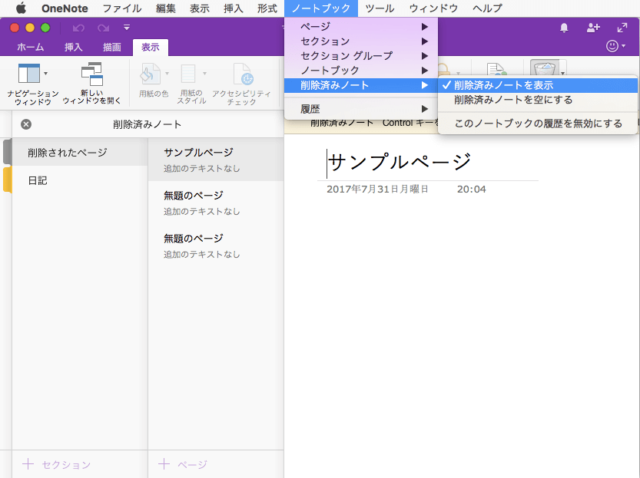
Task: Open the first 無題のページ entry
Action: point(216,203)
